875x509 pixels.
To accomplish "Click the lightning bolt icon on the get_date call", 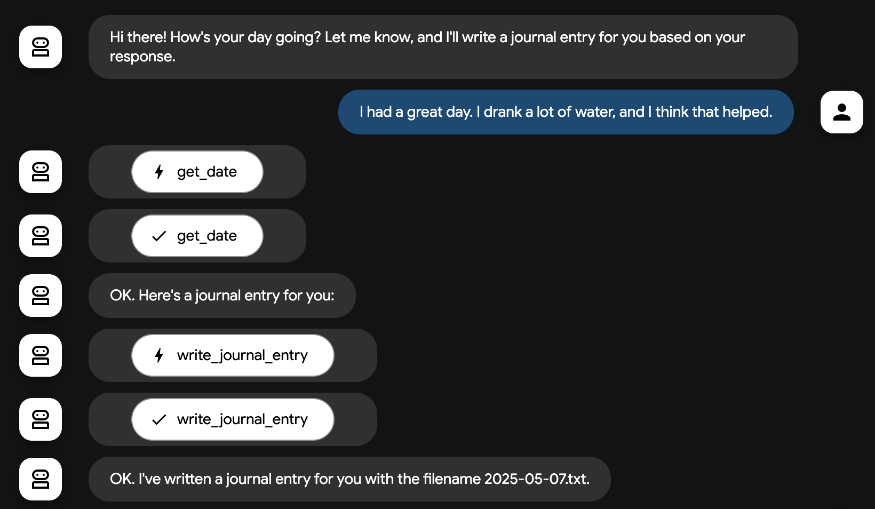I will coord(159,172).
